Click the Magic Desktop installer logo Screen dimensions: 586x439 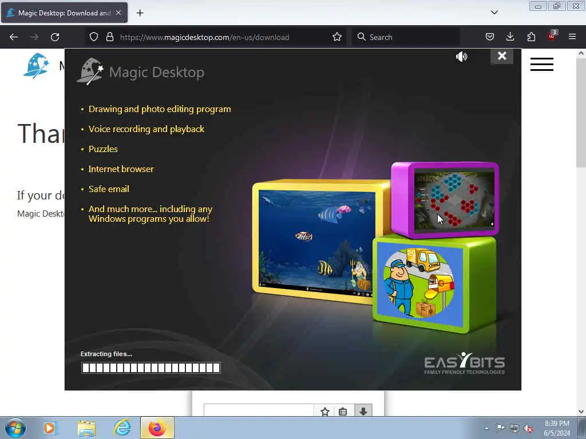click(x=141, y=71)
